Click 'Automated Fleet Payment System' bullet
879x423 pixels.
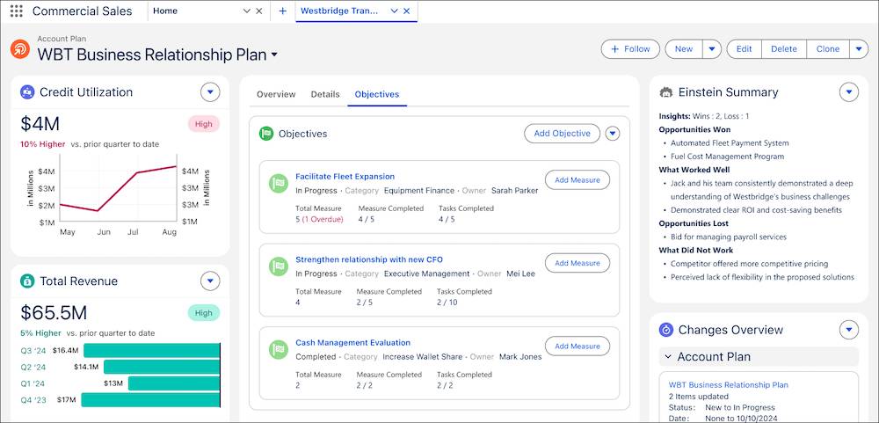click(730, 143)
